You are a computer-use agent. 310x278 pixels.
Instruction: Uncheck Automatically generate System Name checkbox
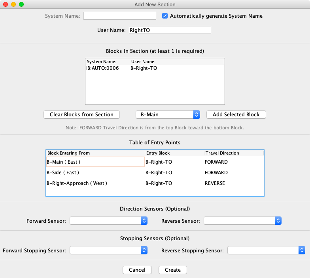pyautogui.click(x=165, y=16)
